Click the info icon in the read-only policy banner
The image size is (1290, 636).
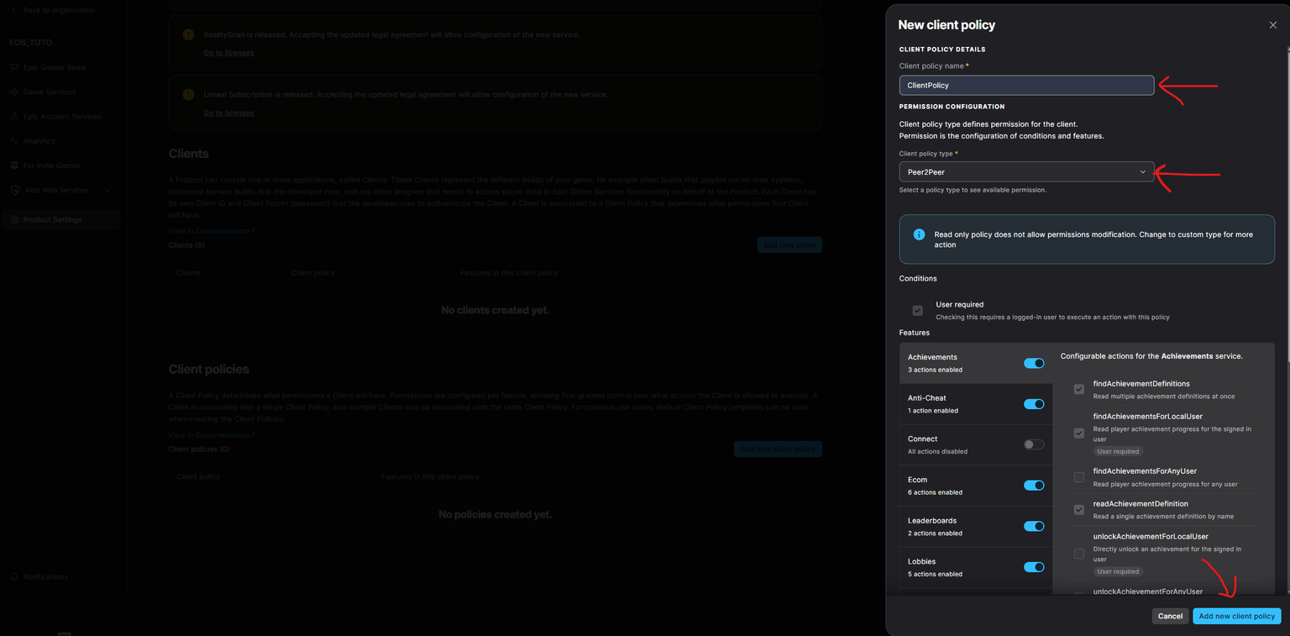click(x=920, y=234)
